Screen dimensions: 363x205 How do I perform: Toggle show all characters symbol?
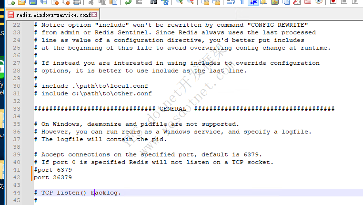[242, 2]
